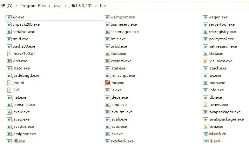Select the file name javah.exe

pyautogui.click(x=119, y=119)
